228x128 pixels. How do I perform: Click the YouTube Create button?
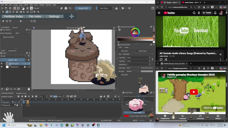click(207, 13)
